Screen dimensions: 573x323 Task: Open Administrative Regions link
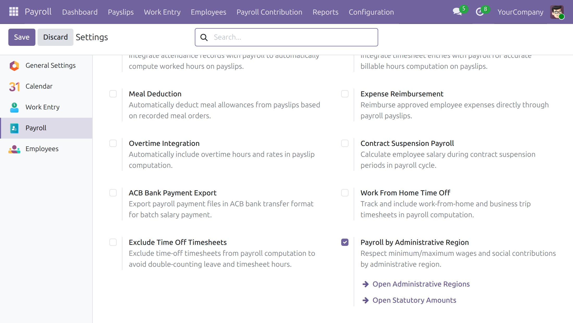[x=421, y=284]
